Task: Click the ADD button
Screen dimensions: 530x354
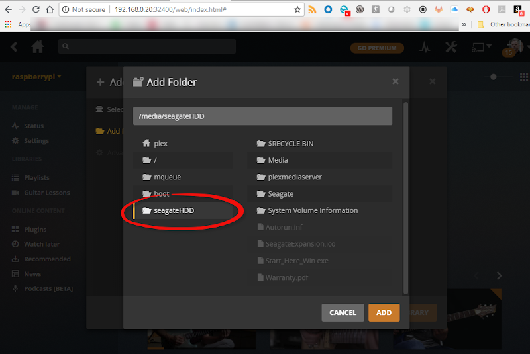Action: pos(384,312)
